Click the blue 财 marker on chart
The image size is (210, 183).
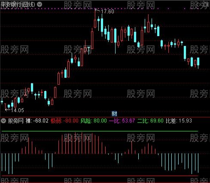pyautogui.click(x=114, y=114)
